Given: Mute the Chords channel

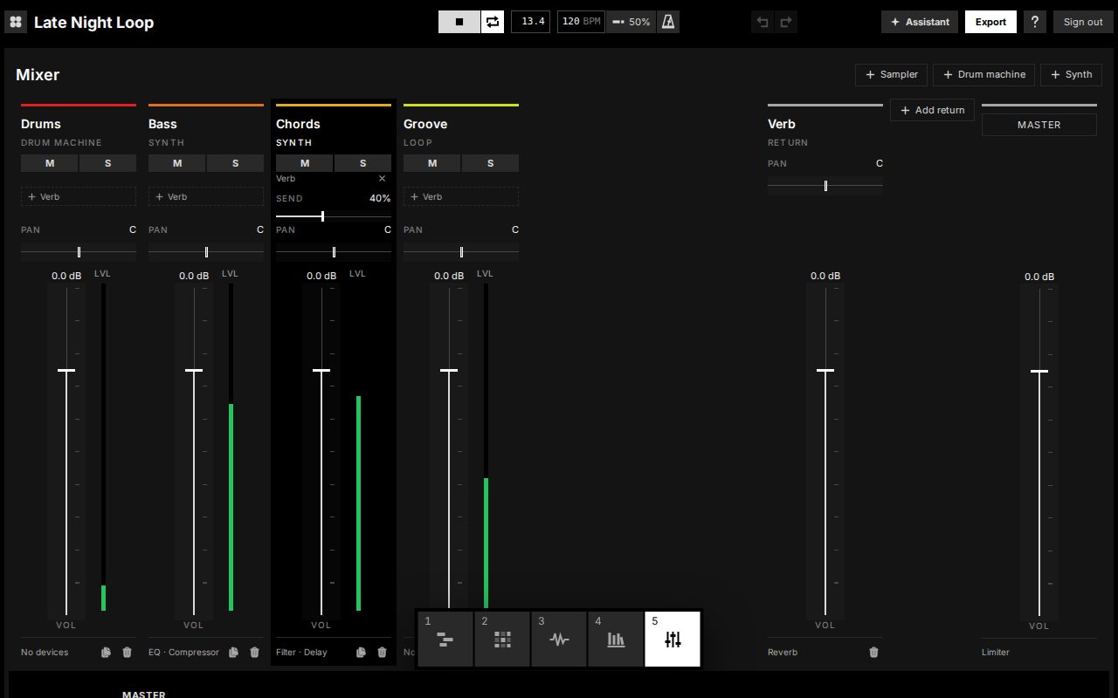Looking at the screenshot, I should coord(305,163).
